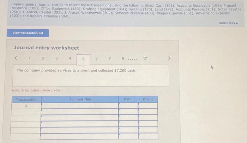The image size is (247, 143).
Task: Click the Debit column header
Action: pos(128,99)
